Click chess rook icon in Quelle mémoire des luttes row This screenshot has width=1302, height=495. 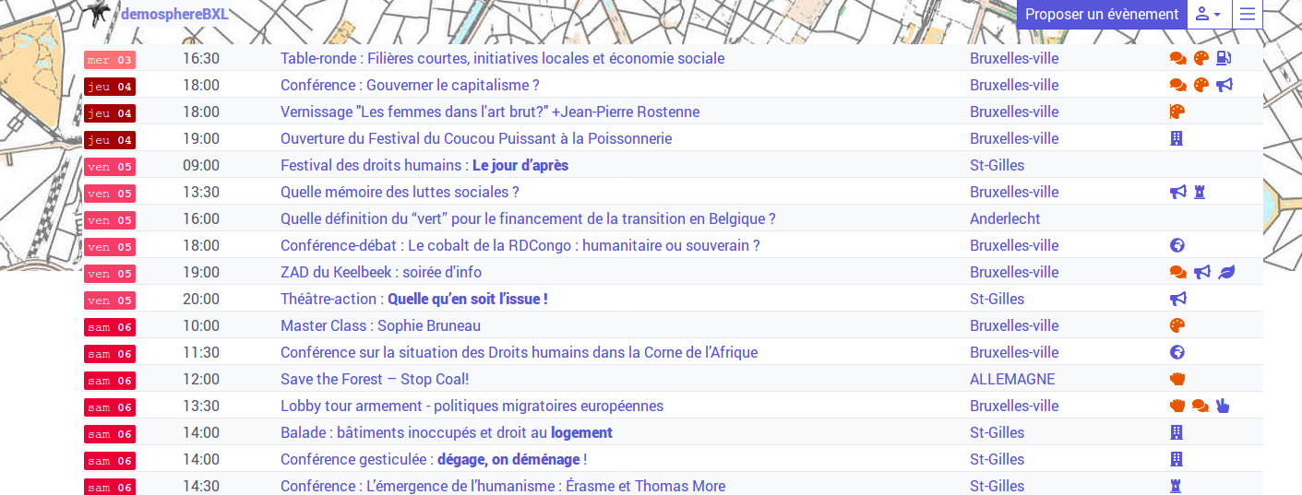pyautogui.click(x=1200, y=192)
